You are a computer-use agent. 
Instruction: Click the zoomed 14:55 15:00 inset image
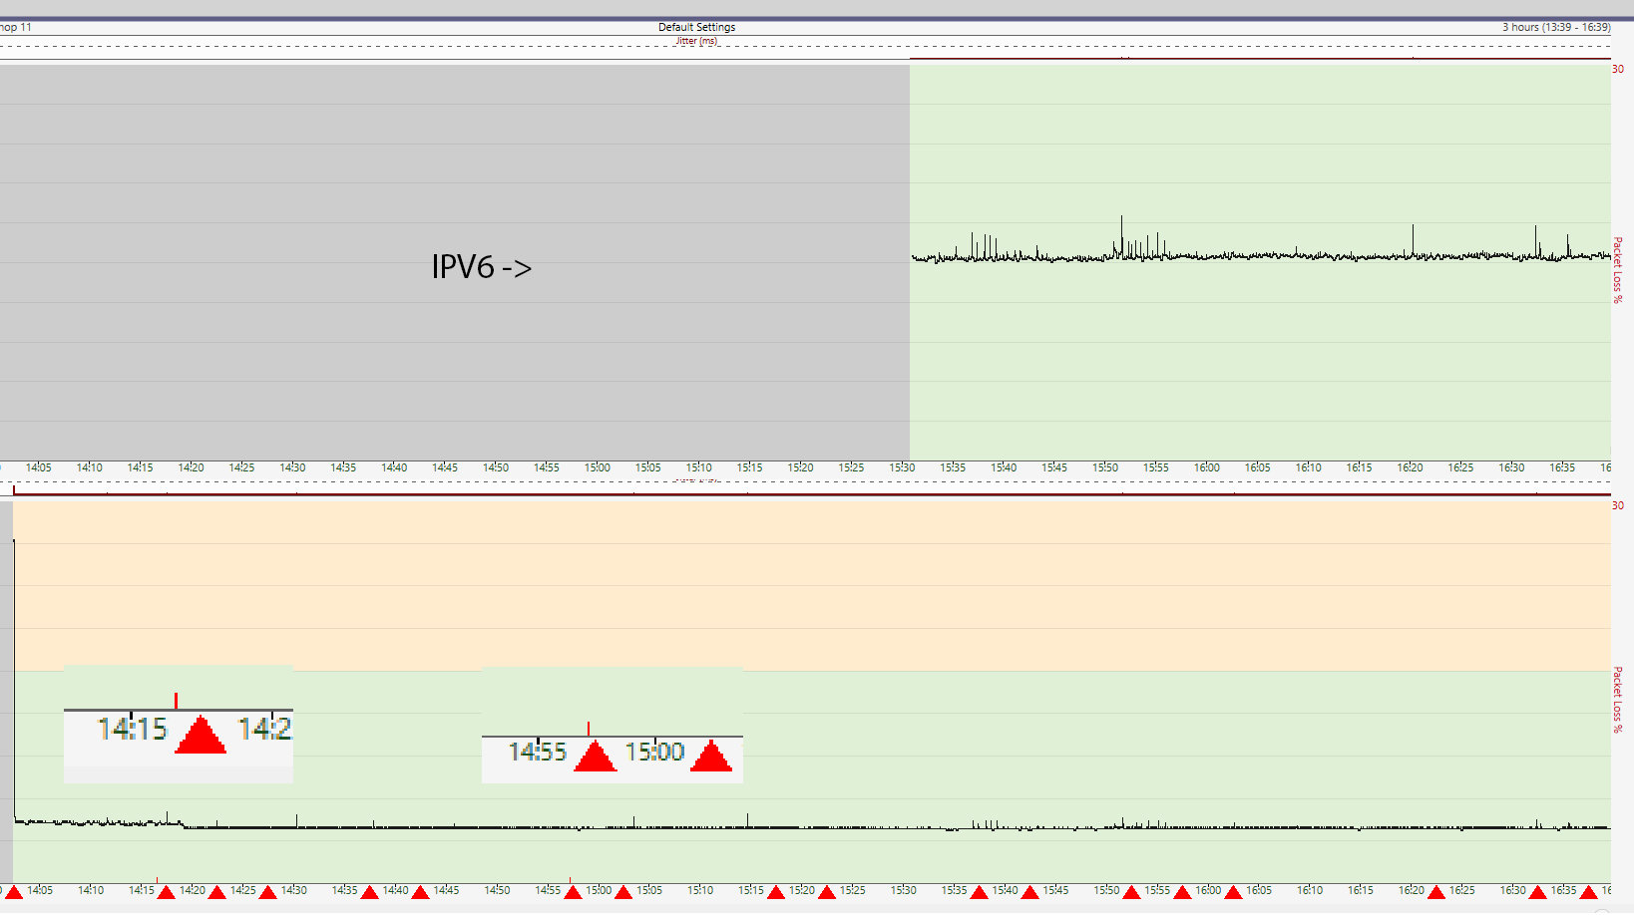click(613, 726)
